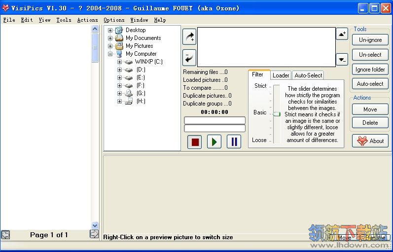This screenshot has width=393, height=252.
Task: Switch to the Filter tab
Action: pyautogui.click(x=259, y=75)
